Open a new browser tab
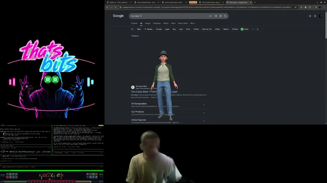327x183 pixels. pos(255,2)
